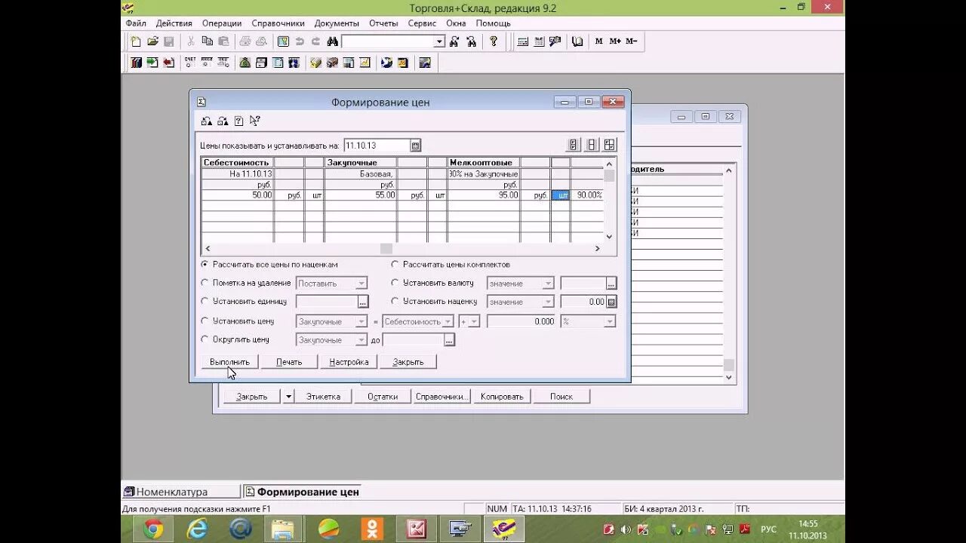Open calendar picker beside date 11.10.13
The image size is (966, 543).
[415, 146]
